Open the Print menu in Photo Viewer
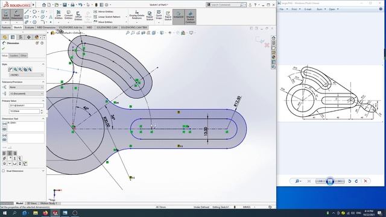This screenshot has height=217, width=386. coord(294,9)
